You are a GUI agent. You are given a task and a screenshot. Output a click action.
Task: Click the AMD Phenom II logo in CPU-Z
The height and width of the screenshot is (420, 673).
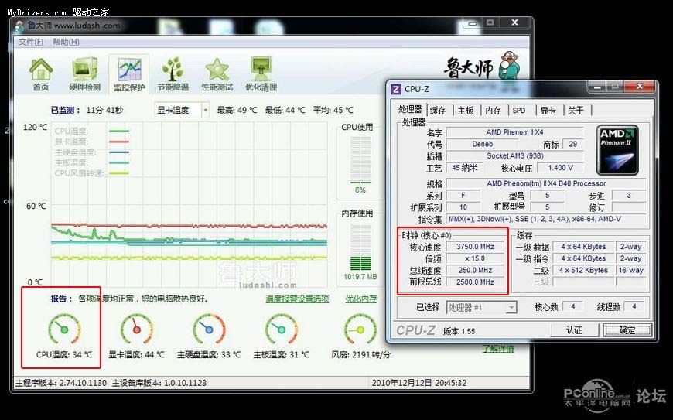[617, 150]
